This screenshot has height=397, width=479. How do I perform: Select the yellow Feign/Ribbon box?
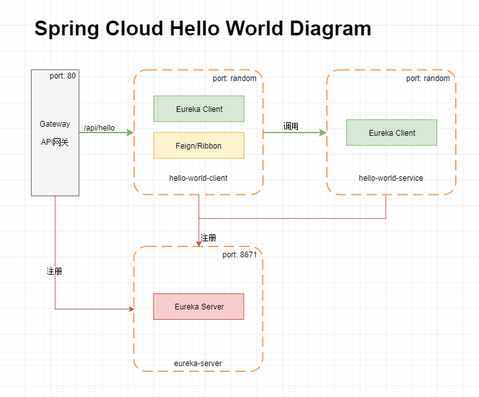199,145
